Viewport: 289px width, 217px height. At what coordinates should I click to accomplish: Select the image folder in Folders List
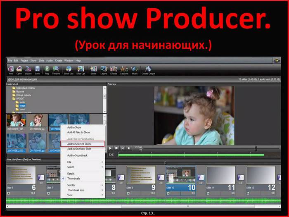pos(21,106)
